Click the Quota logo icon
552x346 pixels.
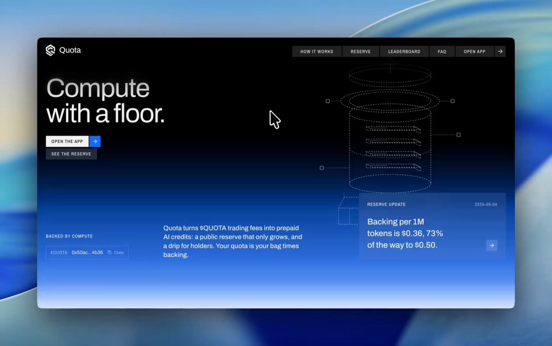pyautogui.click(x=50, y=51)
